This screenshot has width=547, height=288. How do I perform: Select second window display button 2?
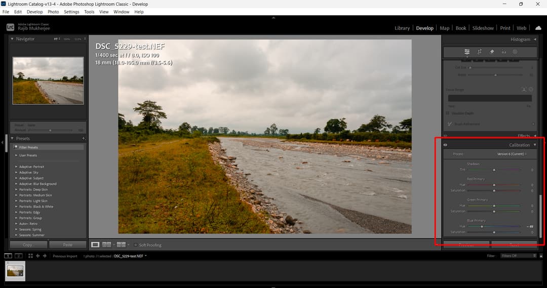[19, 256]
